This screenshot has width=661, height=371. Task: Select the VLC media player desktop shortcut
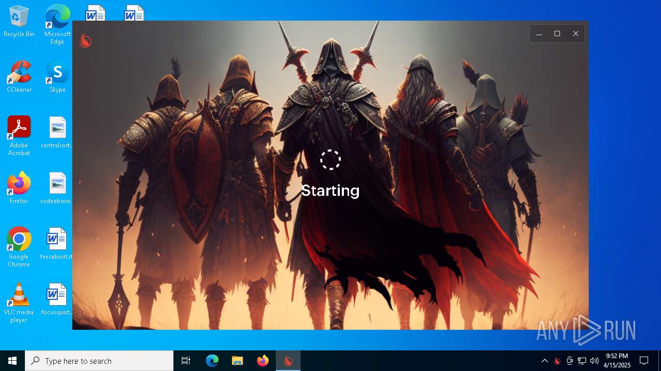[19, 303]
